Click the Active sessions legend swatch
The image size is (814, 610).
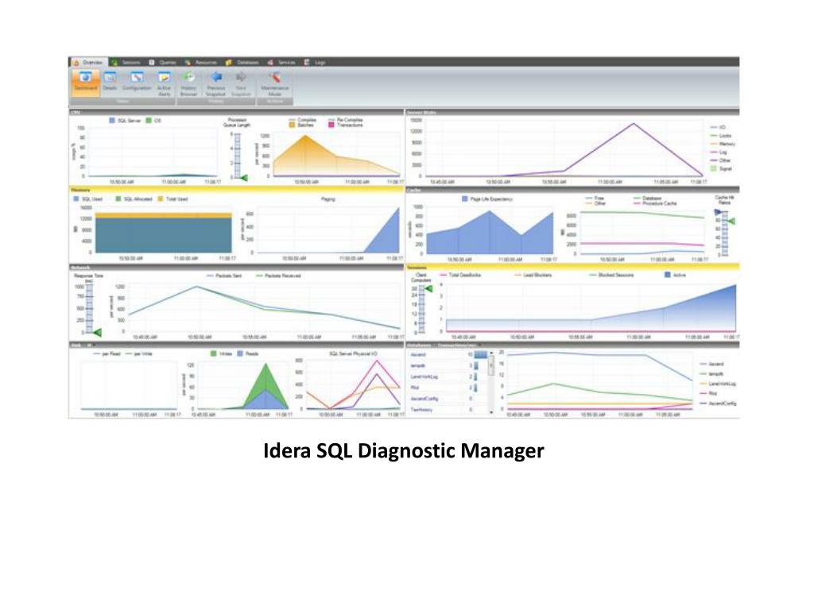pos(668,275)
